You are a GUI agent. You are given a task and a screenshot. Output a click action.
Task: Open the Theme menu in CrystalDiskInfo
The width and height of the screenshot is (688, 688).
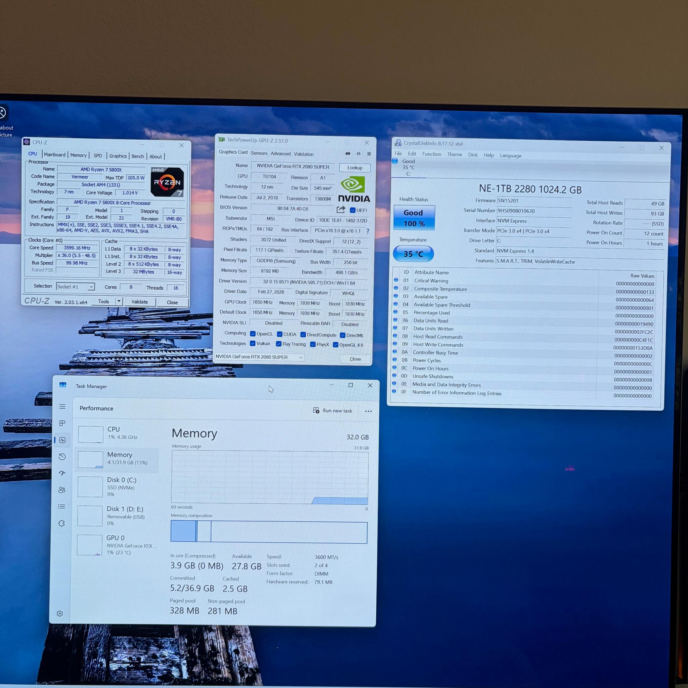(x=455, y=155)
